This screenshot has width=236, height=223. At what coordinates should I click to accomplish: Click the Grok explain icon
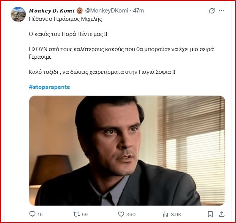pos(212,11)
